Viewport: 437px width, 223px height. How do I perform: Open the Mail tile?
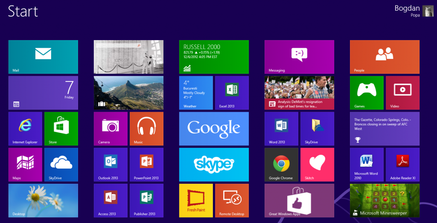coord(43,57)
